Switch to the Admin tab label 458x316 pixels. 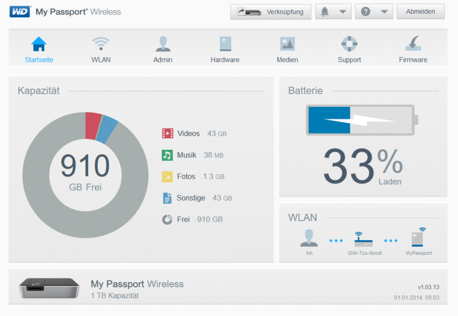[163, 60]
